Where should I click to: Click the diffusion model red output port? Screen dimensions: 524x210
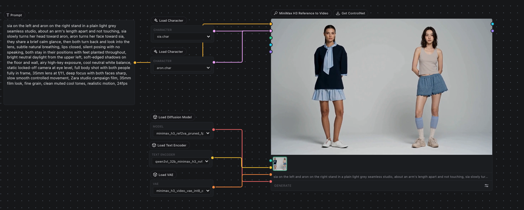tap(213, 130)
